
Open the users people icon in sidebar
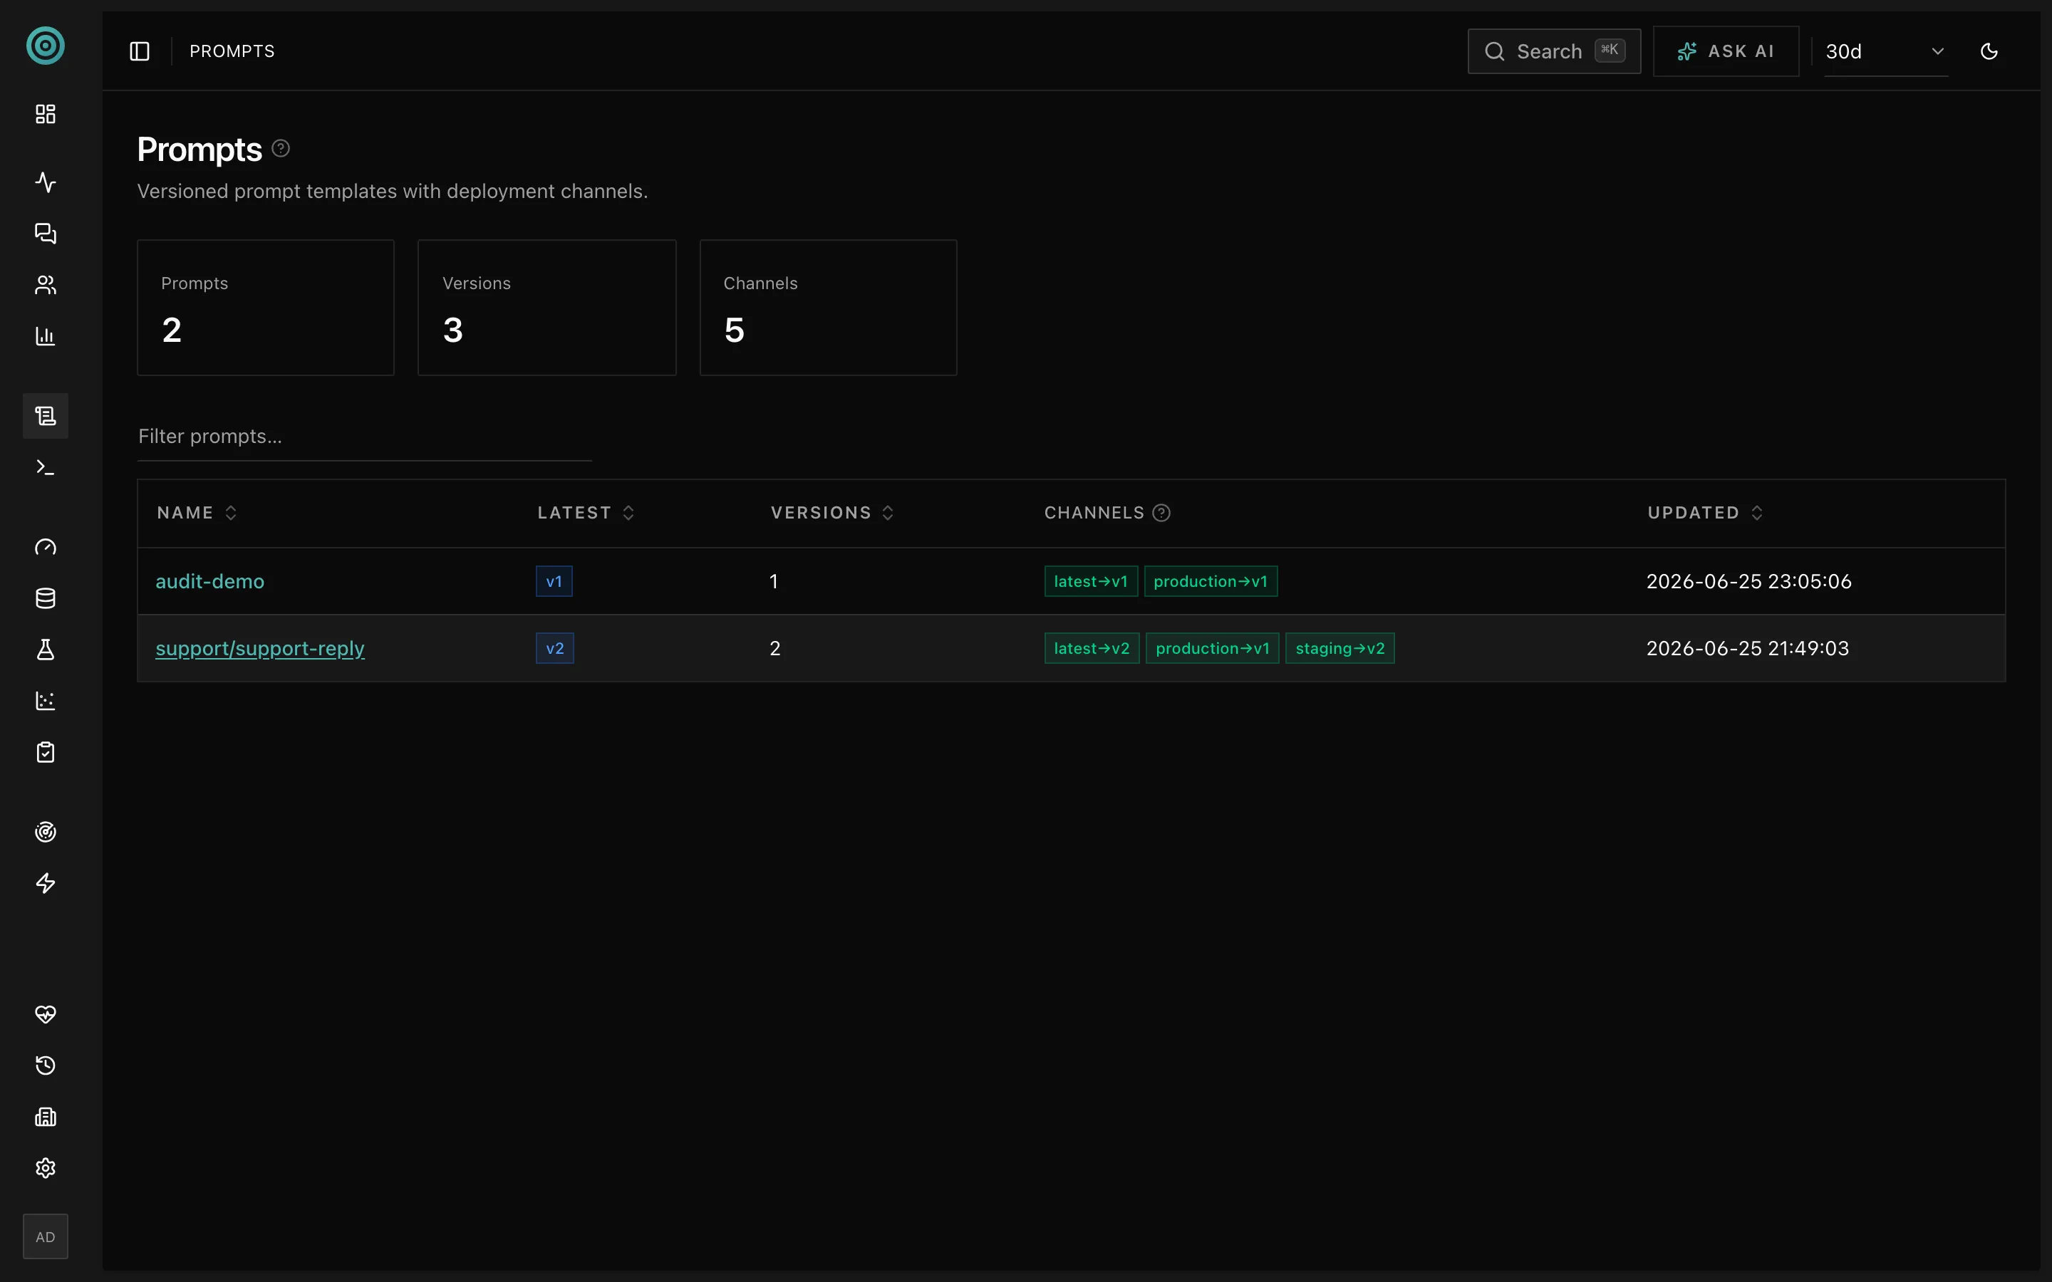tap(45, 285)
